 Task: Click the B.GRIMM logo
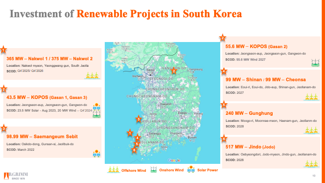click(16, 176)
